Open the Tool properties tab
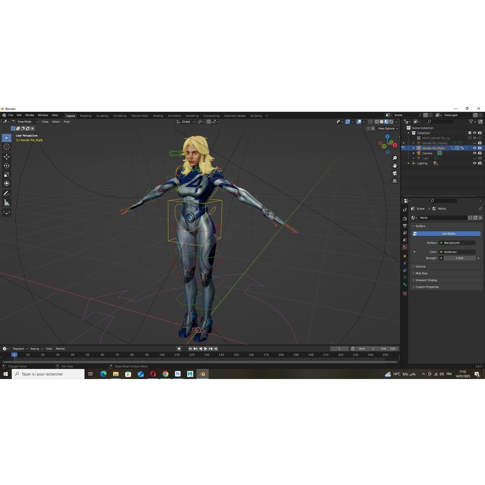 coord(405,210)
